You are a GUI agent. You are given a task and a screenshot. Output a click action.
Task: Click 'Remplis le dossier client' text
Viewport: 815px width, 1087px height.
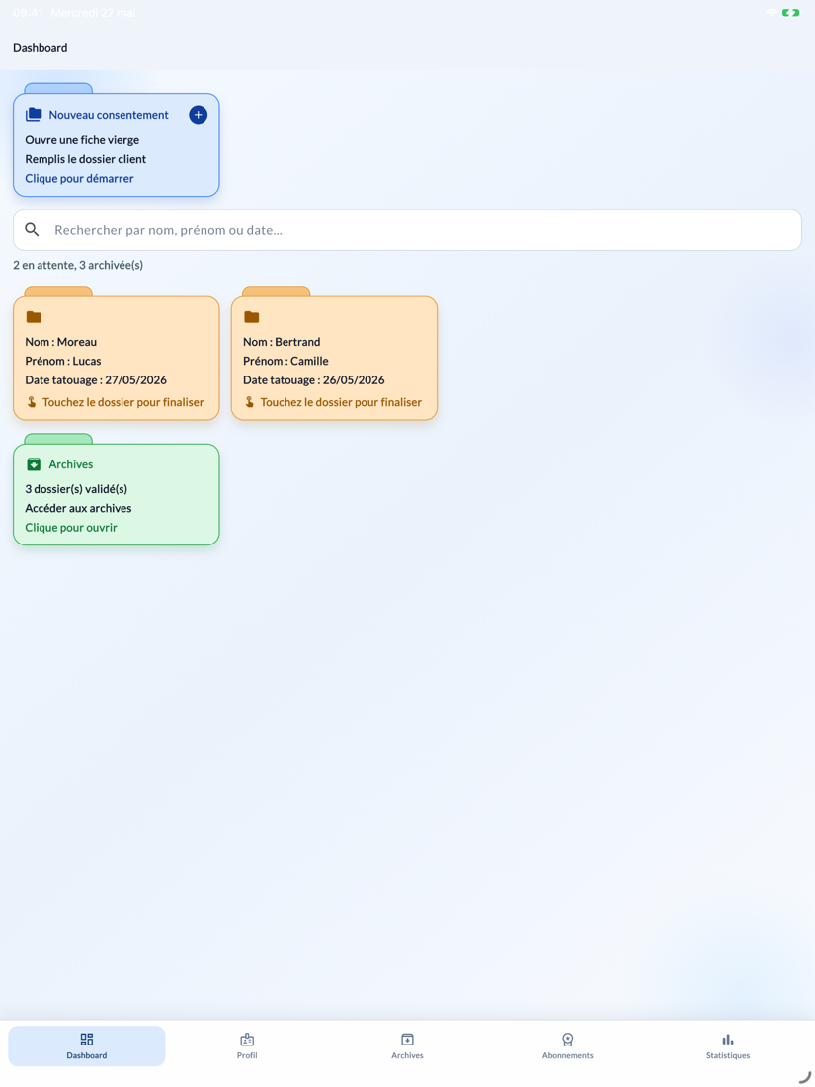(86, 159)
